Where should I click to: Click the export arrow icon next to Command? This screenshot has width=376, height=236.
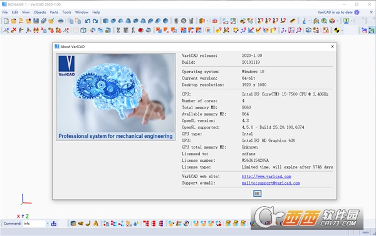pos(54,224)
